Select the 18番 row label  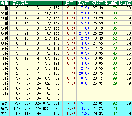[x=4, y=93]
